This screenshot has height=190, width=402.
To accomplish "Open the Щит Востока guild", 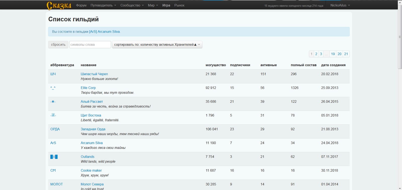I will (x=91, y=115).
